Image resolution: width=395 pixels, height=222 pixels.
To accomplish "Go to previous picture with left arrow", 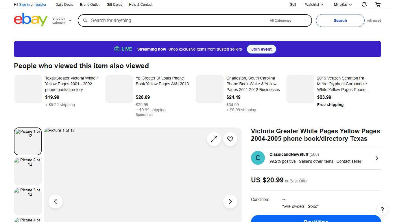I will coord(56,201).
